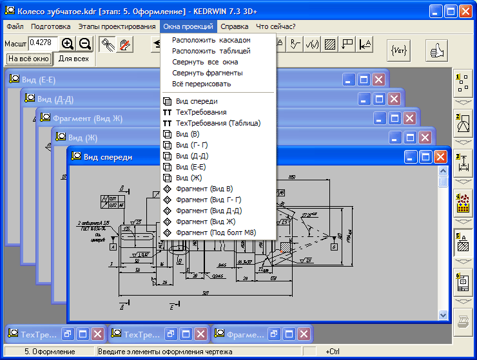Open the 'Этапы проектирования' menu
The width and height of the screenshot is (477, 360).
[x=117, y=26]
